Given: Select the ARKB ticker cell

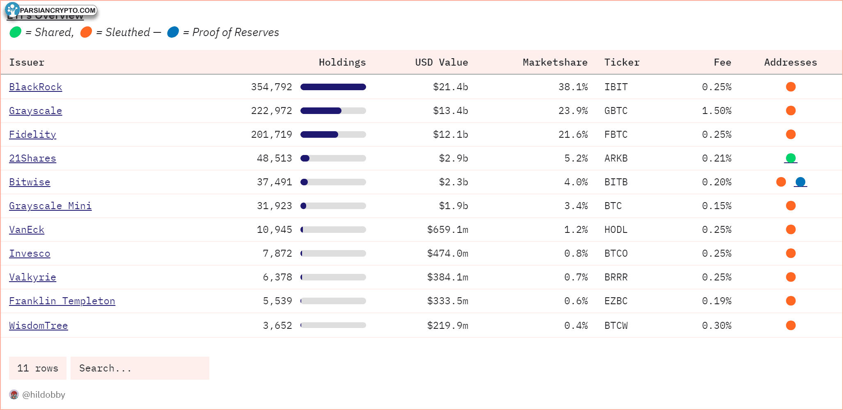Looking at the screenshot, I should click(616, 158).
